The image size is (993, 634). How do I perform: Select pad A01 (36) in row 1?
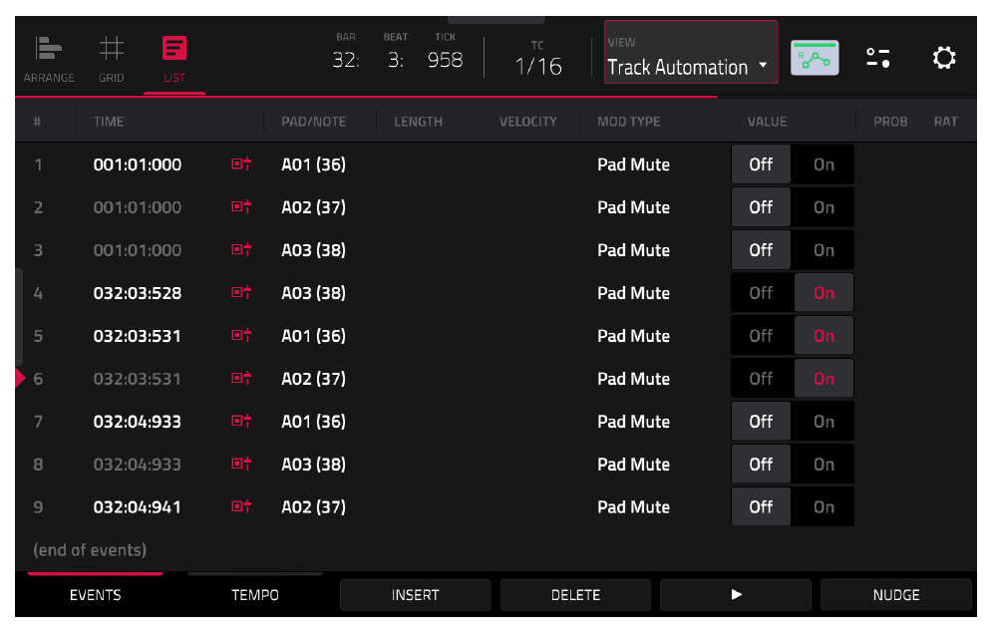(x=313, y=164)
